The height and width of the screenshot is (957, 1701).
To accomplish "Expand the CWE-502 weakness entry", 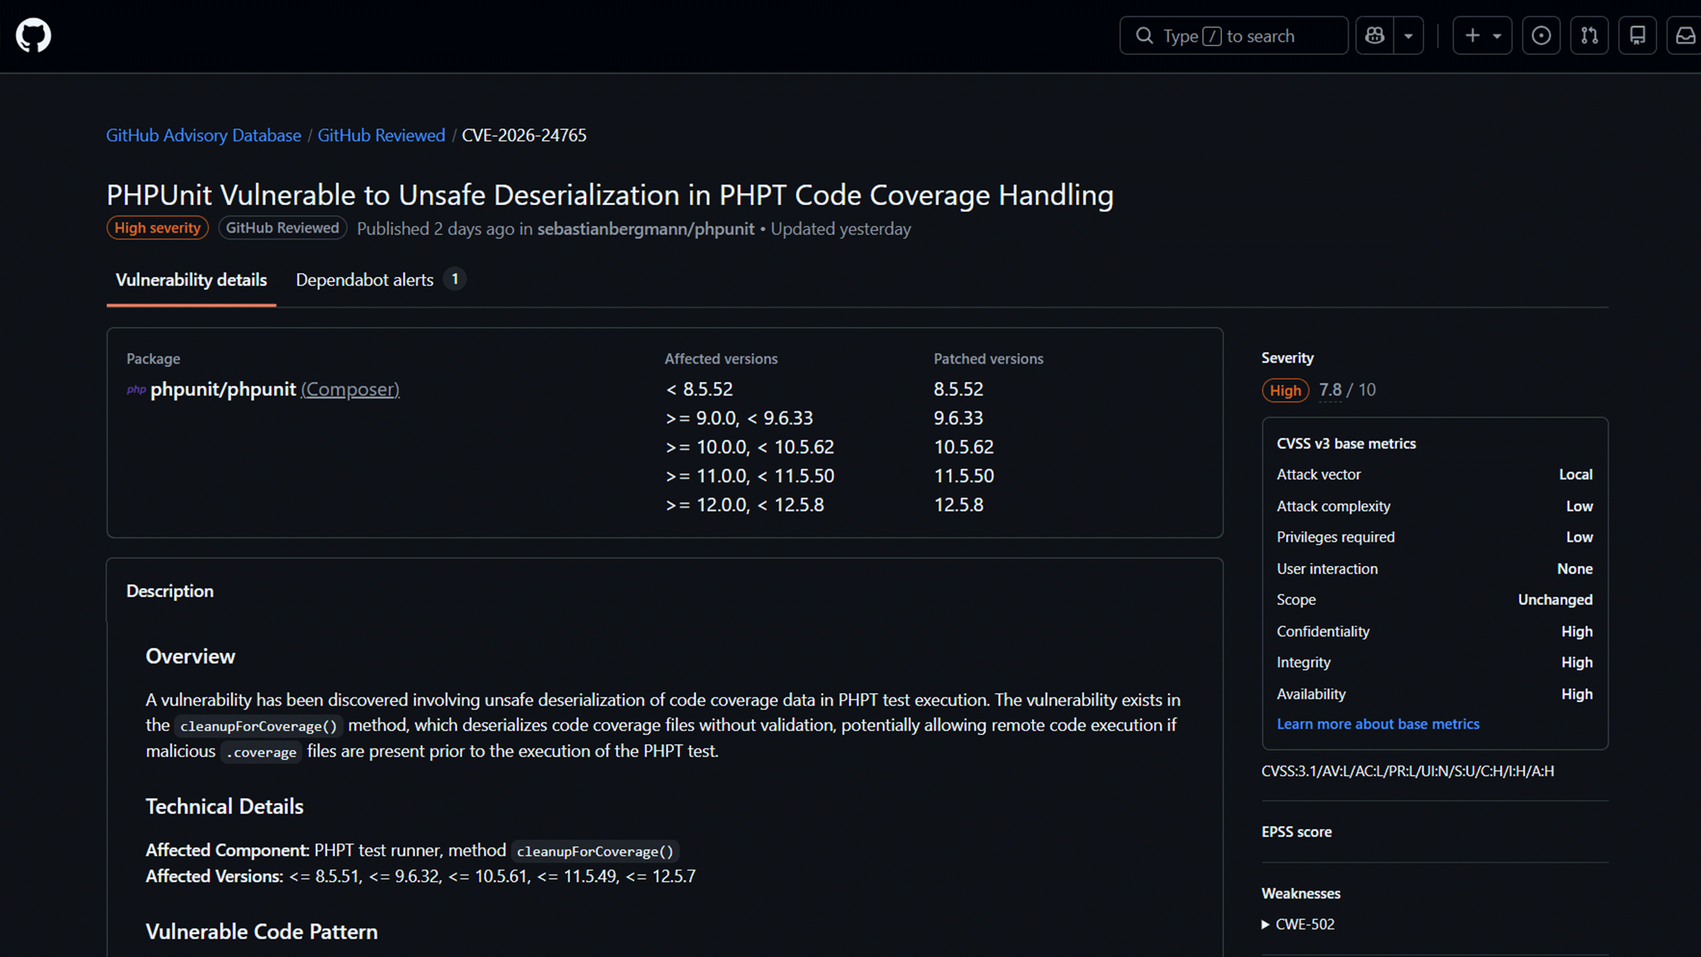I will pos(1297,924).
